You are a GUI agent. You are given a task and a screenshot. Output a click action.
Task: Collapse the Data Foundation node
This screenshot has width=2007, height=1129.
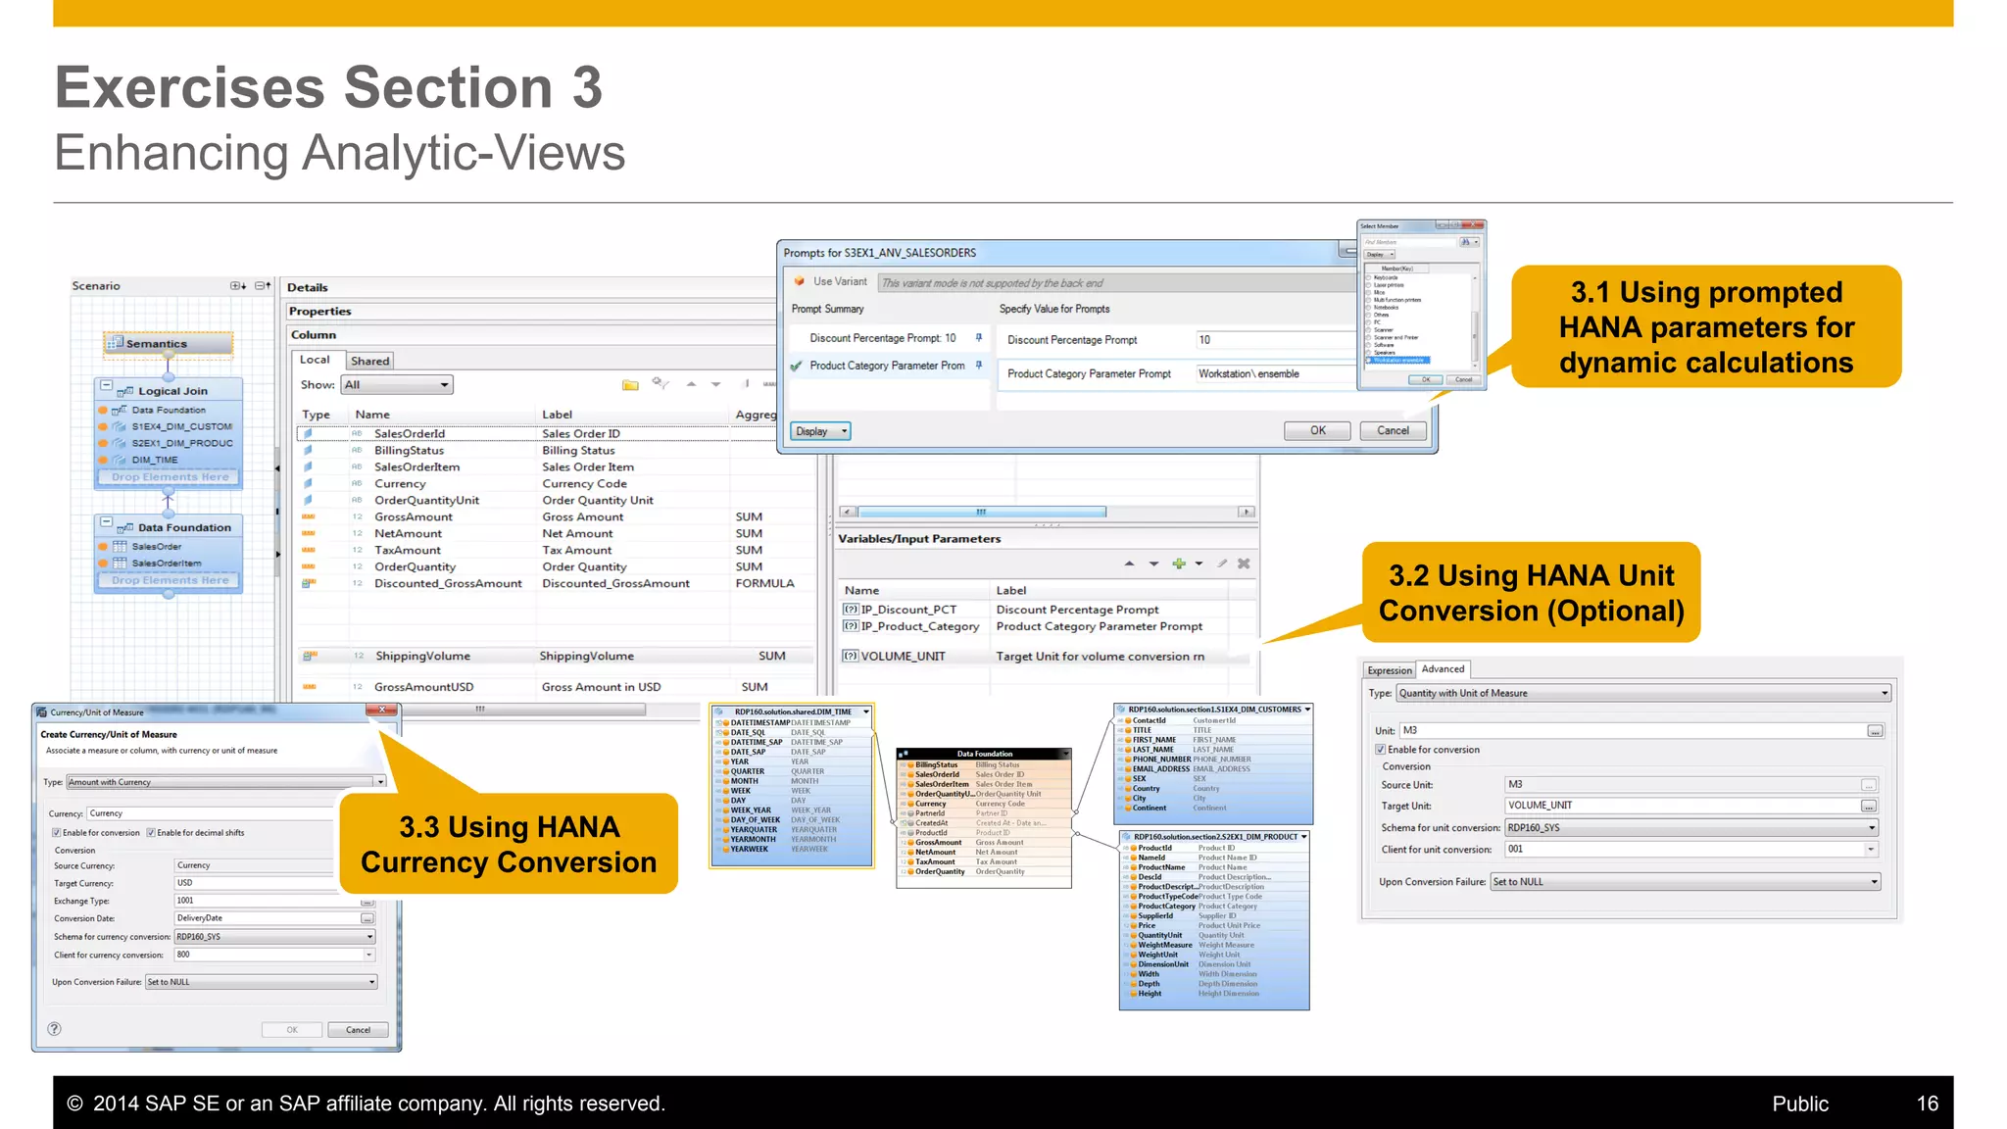(x=106, y=522)
